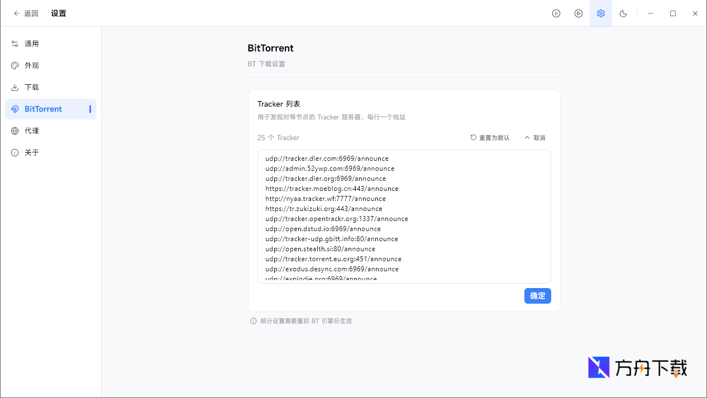707x398 pixels.
Task: Click the Appearance palette icon in sidebar
Action: [15, 65]
